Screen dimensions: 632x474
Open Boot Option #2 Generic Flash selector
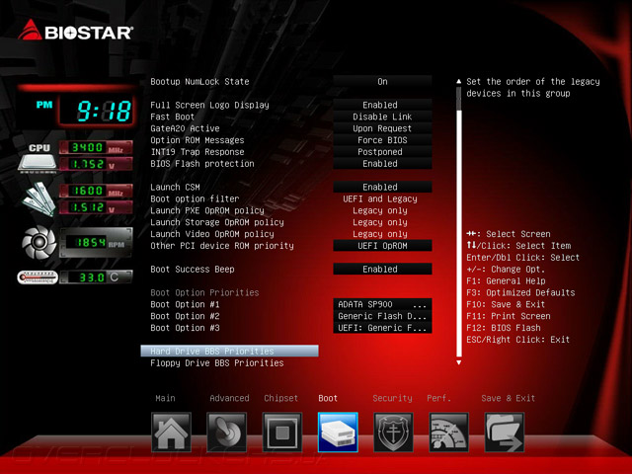[382, 316]
